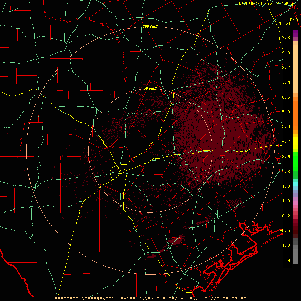This screenshot has width=301, height=301.
Task: Click the bright yellow color bar segment
Action: pos(295,143)
